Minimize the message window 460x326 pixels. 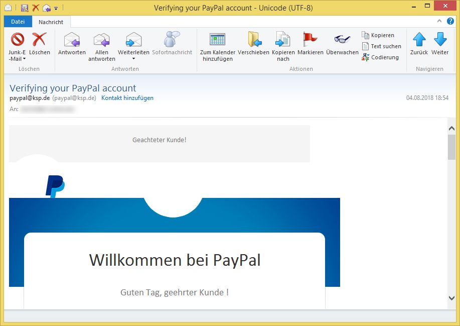[414, 7]
